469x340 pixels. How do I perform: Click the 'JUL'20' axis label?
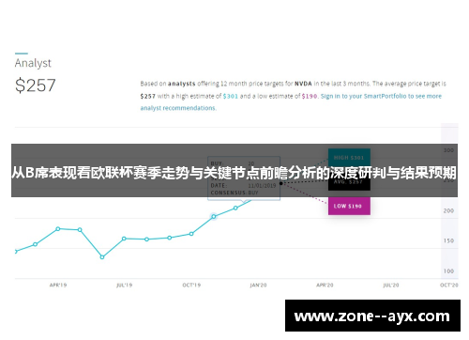(x=391, y=286)
